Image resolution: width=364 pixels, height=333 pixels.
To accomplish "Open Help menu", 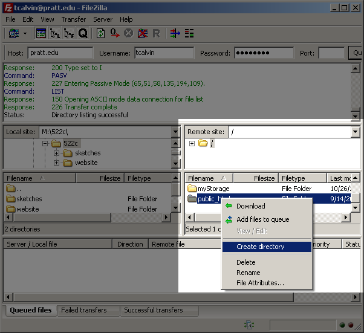I will point(126,19).
